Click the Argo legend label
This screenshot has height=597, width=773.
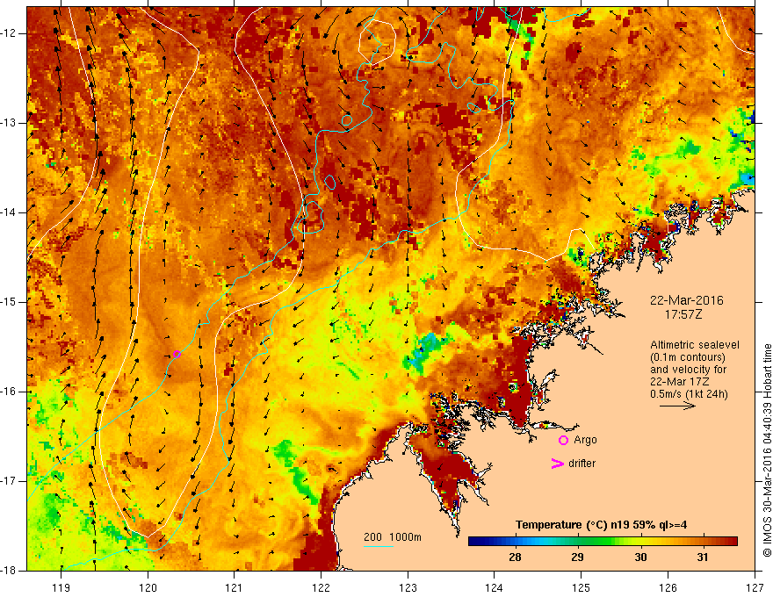(585, 440)
